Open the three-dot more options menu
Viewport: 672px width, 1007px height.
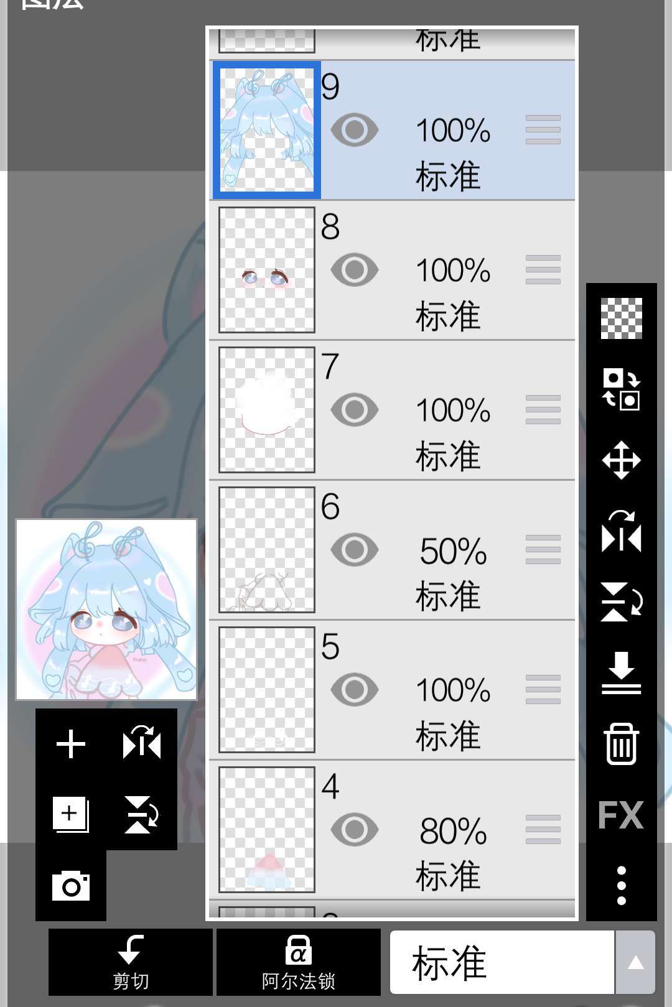point(621,885)
